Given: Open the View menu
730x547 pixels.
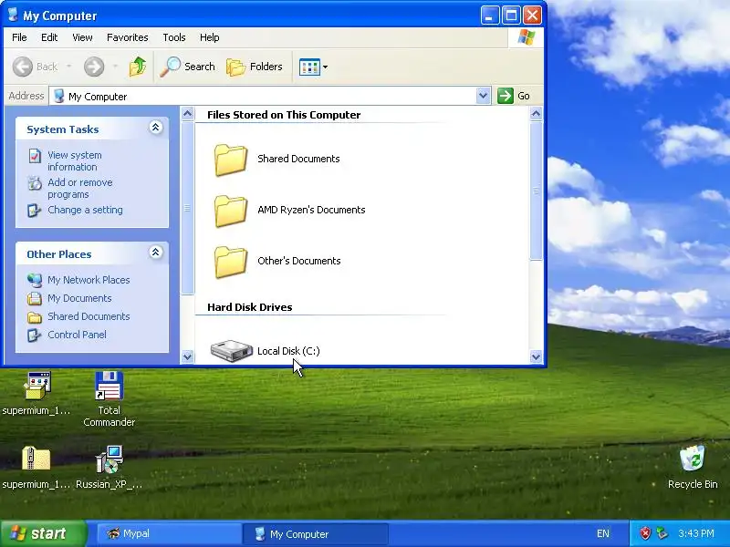Looking at the screenshot, I should 82,37.
